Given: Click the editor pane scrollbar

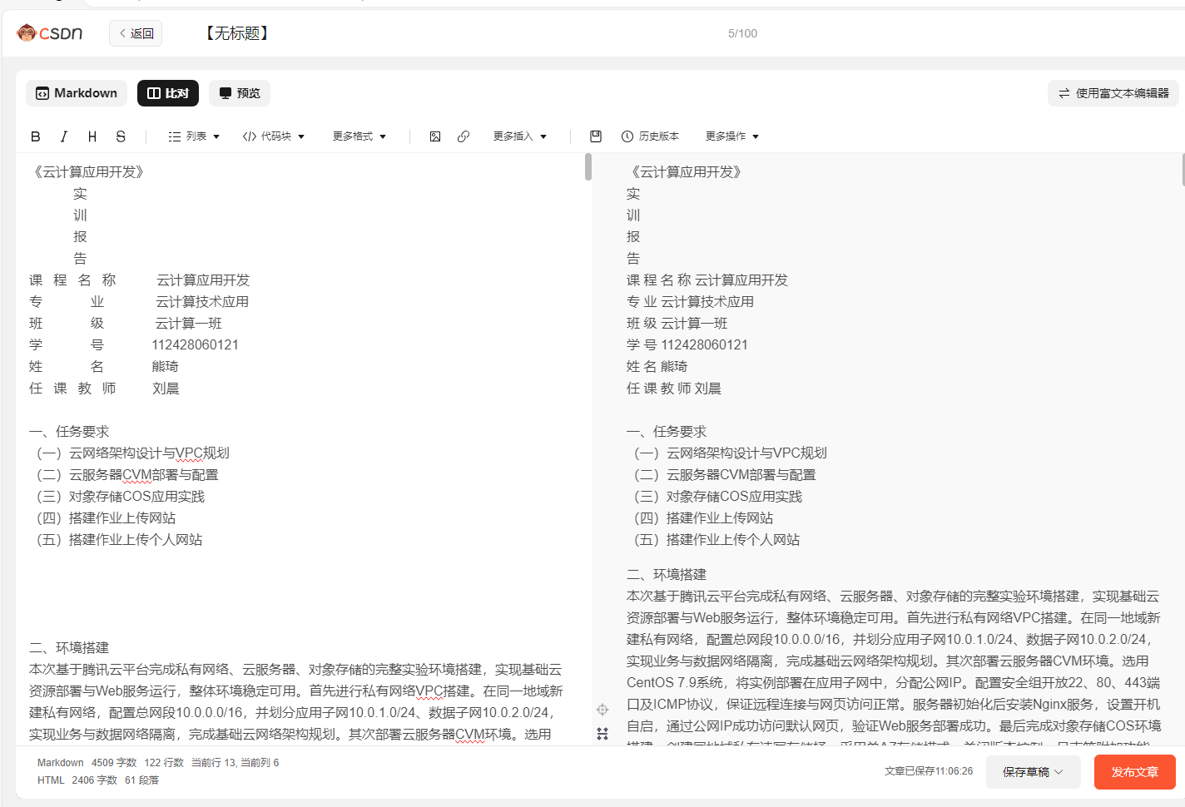Looking at the screenshot, I should (588, 166).
